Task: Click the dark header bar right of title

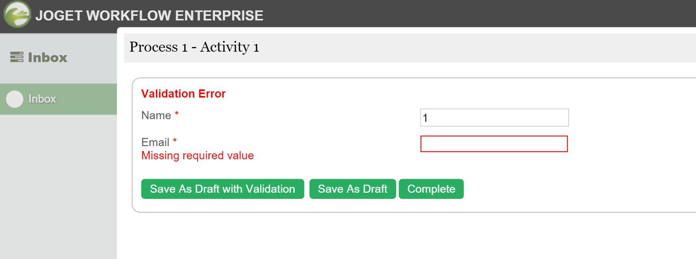Action: pos(462,13)
